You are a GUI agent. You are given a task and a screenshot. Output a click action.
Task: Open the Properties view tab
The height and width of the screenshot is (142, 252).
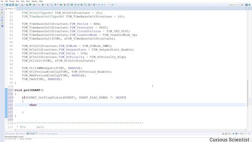[10, 134]
